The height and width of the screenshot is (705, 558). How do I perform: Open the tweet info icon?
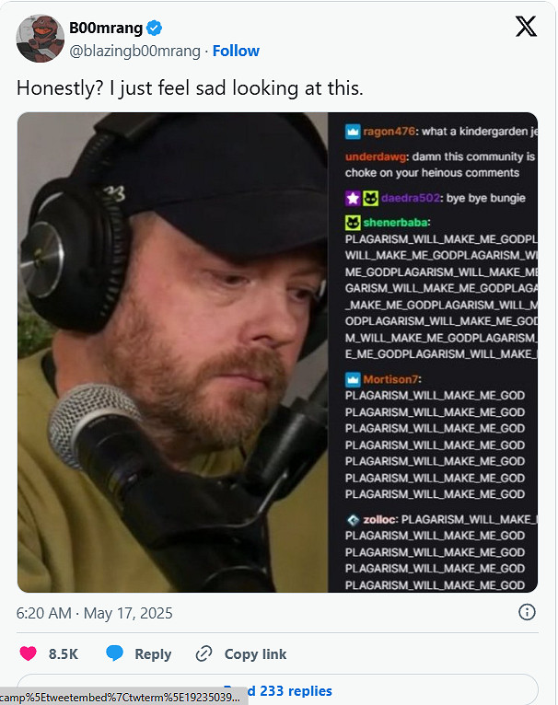(527, 612)
